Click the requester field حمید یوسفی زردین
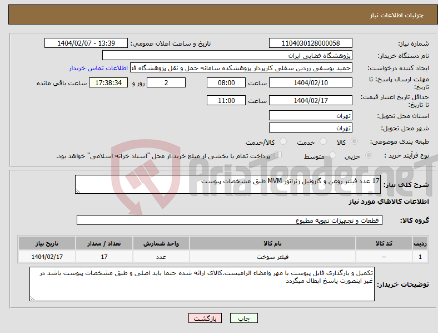Viewport: 438px width, 333px height. (241, 68)
